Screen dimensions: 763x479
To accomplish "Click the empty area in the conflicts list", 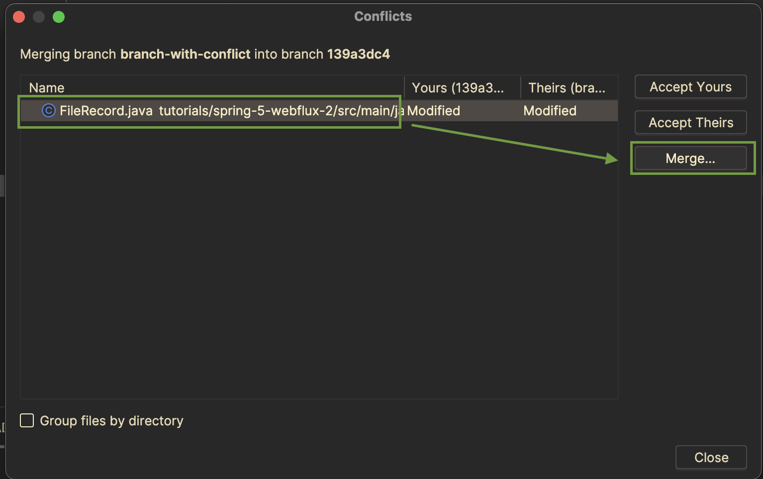I will tap(318, 258).
